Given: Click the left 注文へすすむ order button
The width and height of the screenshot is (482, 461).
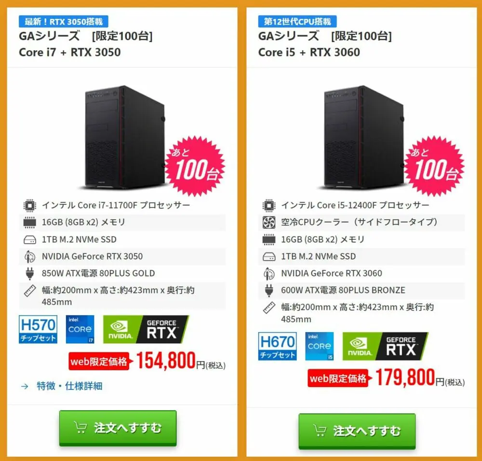Looking at the screenshot, I should tap(118, 428).
